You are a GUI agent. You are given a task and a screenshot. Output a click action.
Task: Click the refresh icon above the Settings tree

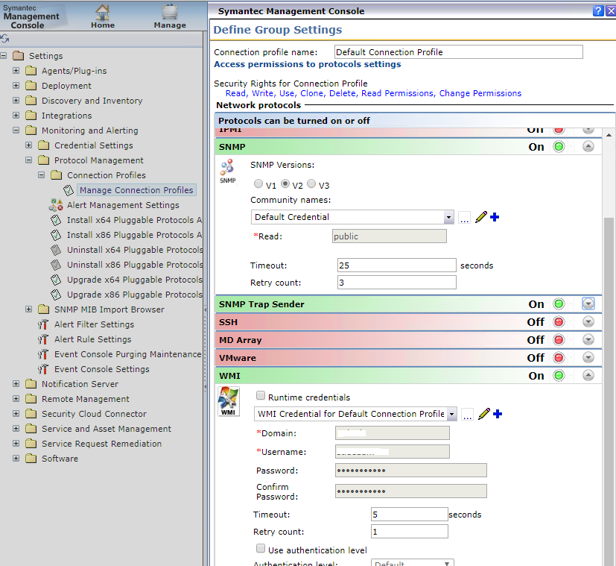pos(5,39)
